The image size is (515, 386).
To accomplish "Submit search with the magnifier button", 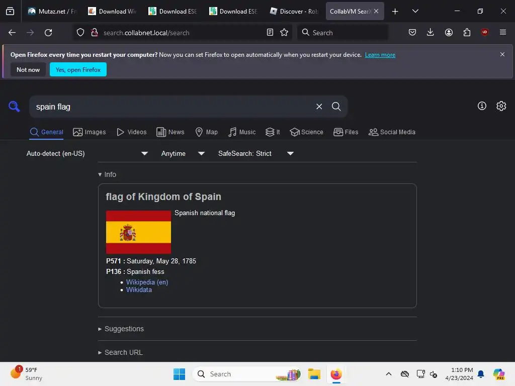I will [x=336, y=107].
